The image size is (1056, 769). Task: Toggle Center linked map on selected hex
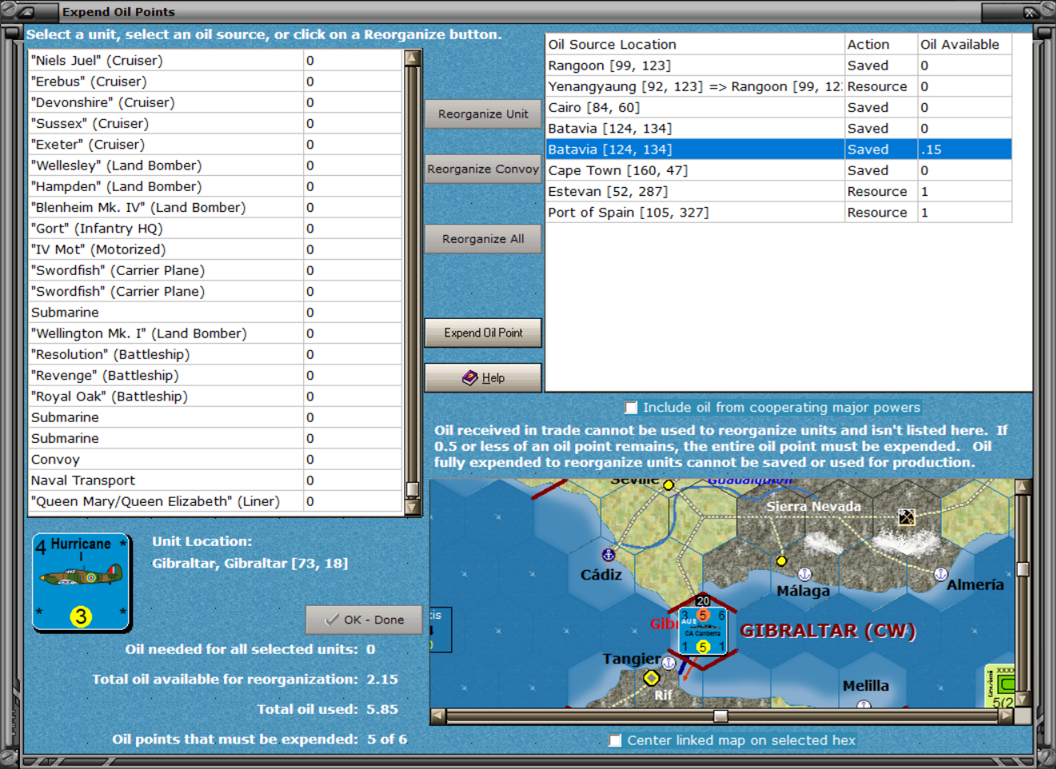coord(614,740)
